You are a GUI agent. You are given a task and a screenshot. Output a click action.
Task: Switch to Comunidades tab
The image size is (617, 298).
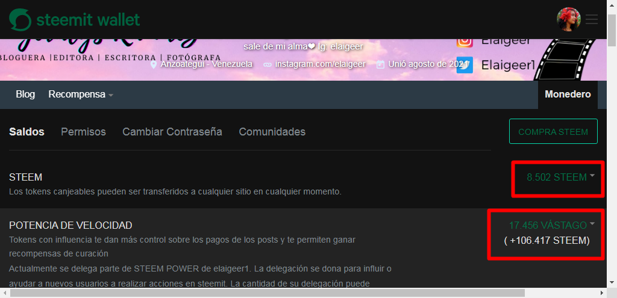[x=272, y=132]
